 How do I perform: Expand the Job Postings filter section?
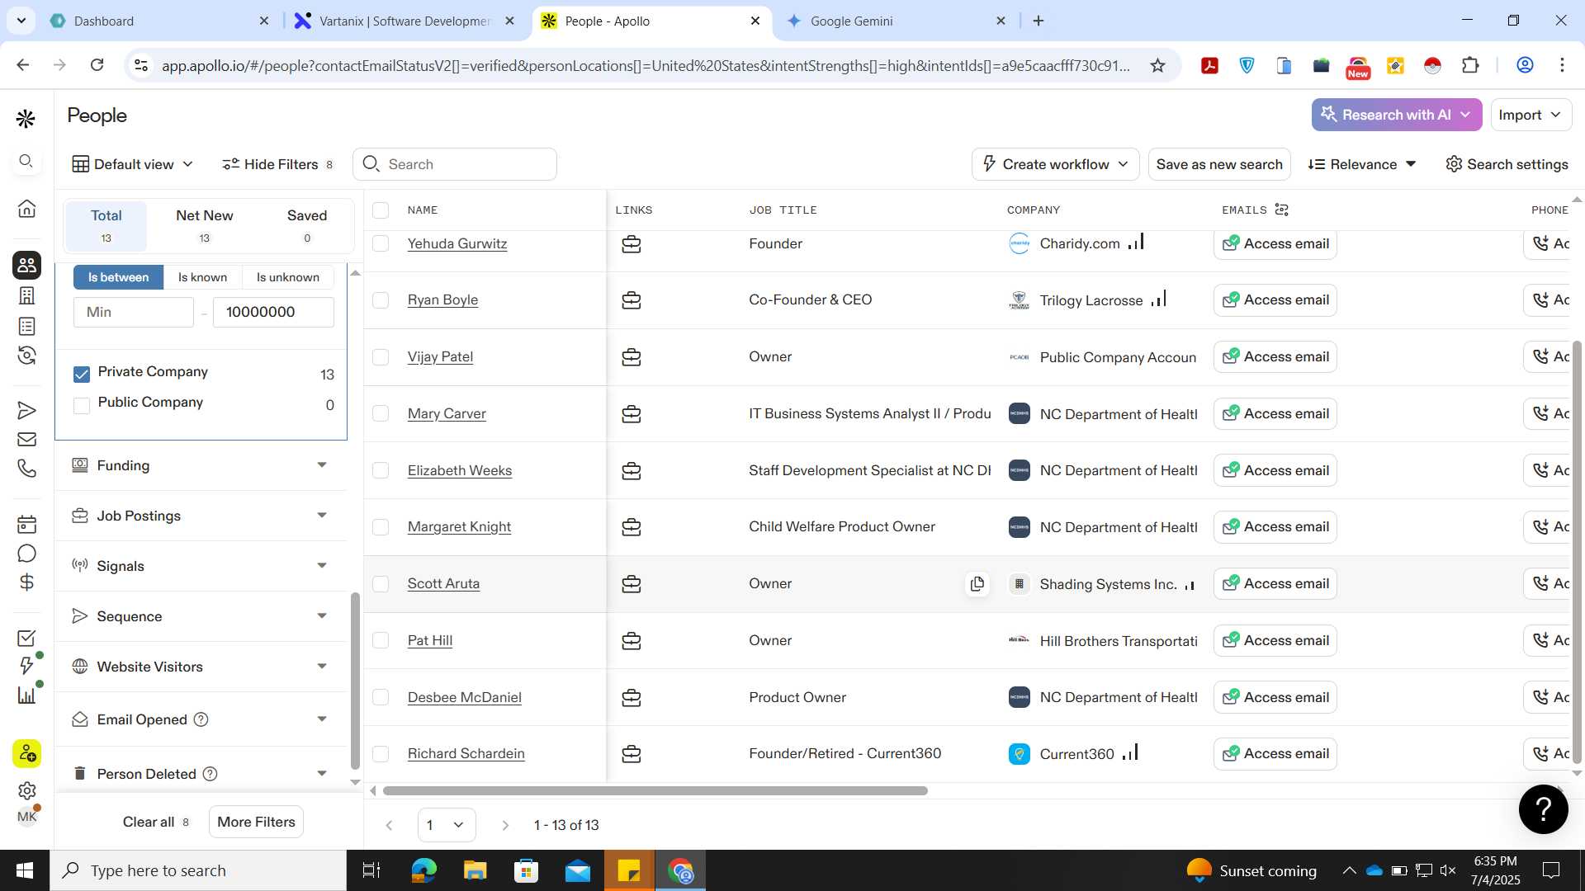coord(201,516)
